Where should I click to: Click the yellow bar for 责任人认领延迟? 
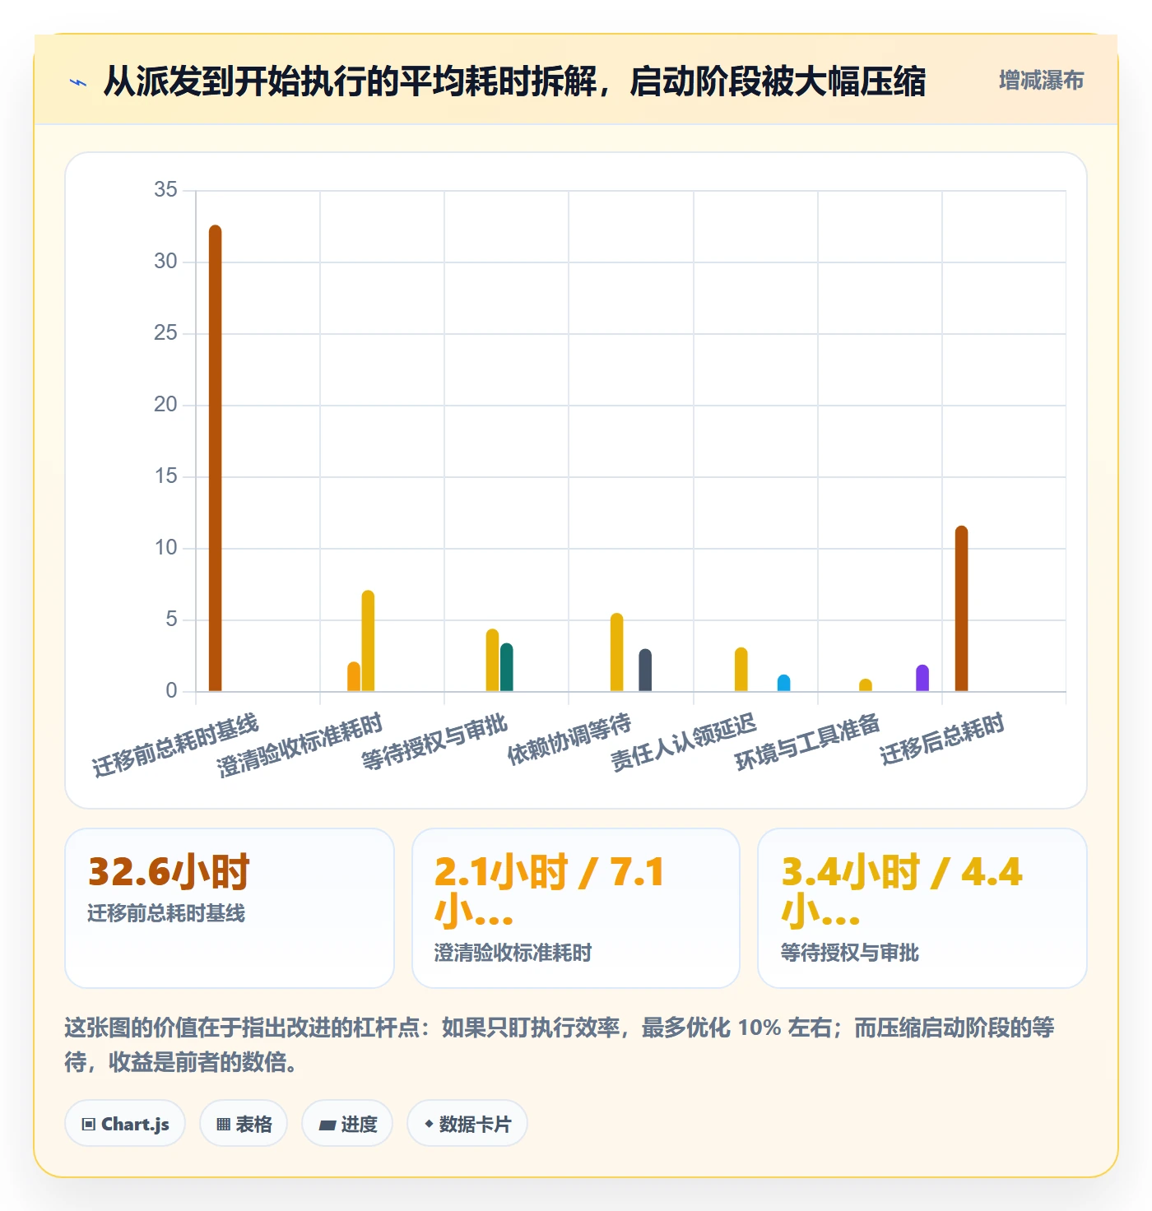[741, 669]
